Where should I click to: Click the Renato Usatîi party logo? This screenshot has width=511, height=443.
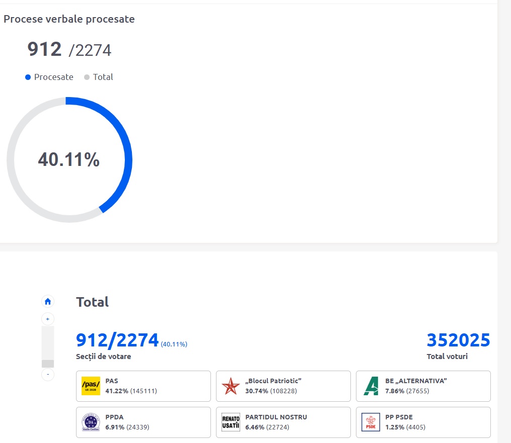[231, 422]
